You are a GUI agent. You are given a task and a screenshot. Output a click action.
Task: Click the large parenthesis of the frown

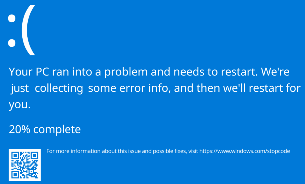coord(29,30)
